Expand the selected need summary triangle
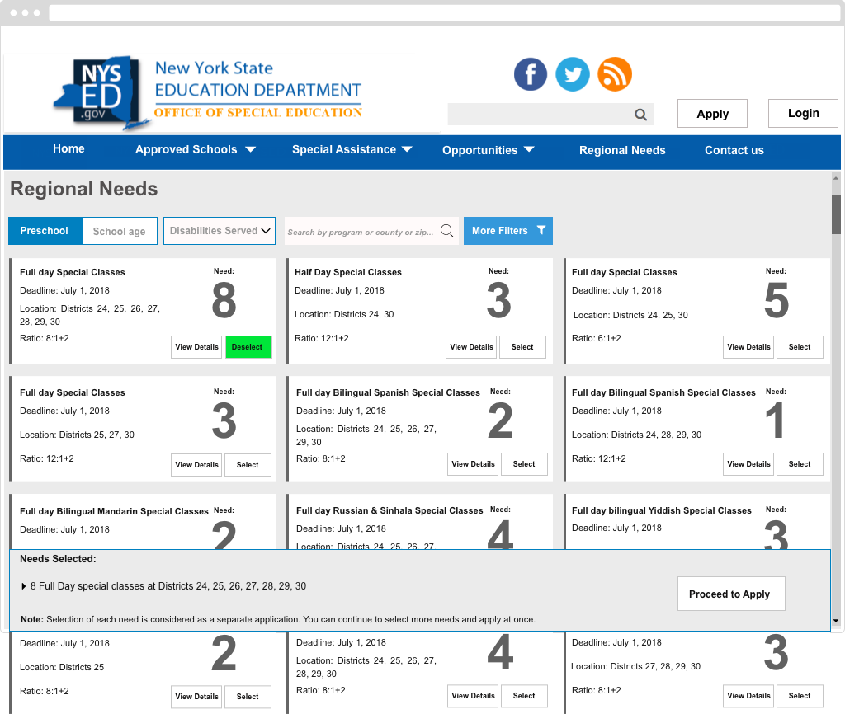 23,586
